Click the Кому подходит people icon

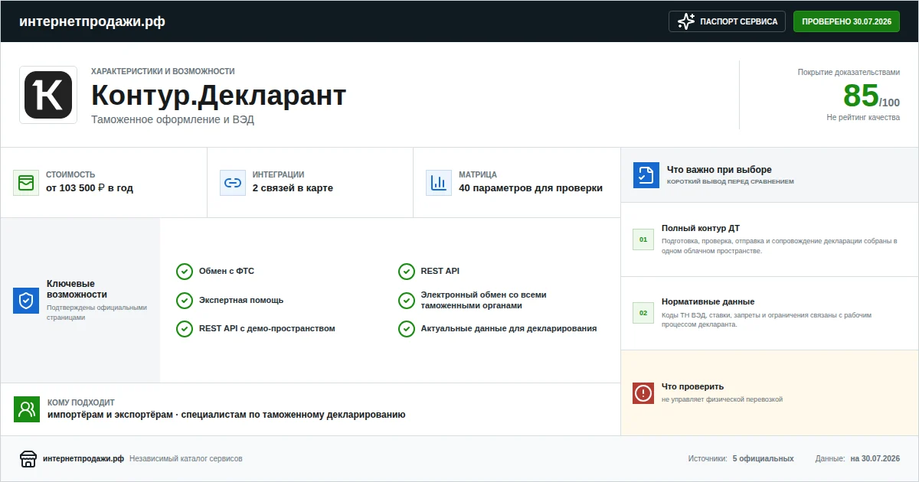pyautogui.click(x=27, y=409)
